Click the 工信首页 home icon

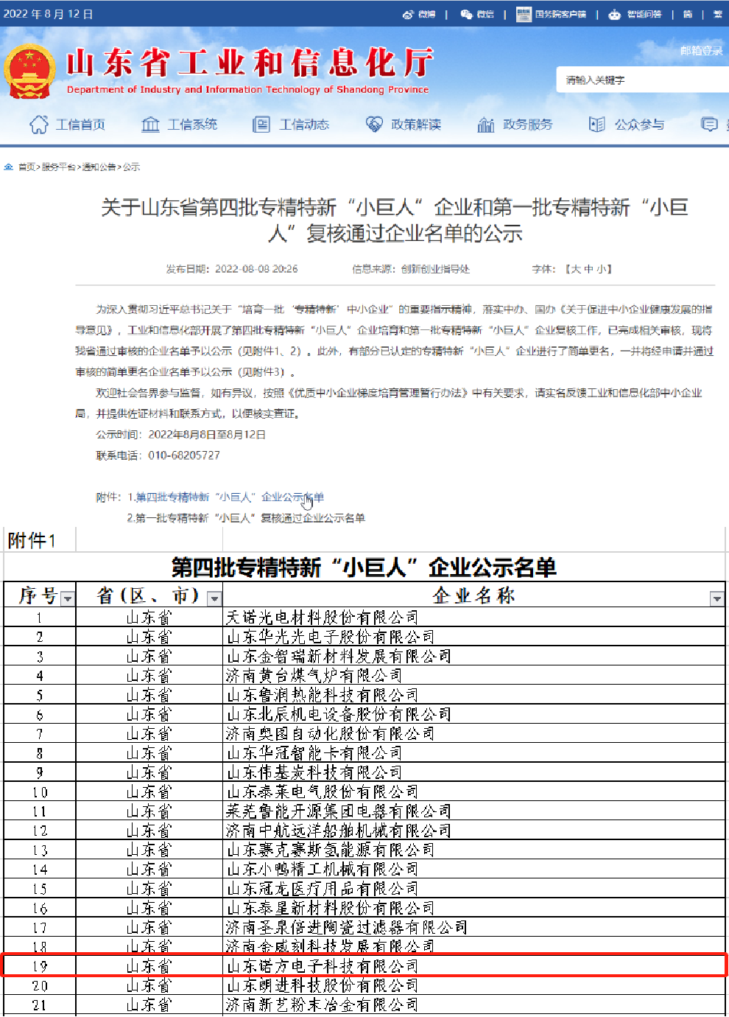38,125
